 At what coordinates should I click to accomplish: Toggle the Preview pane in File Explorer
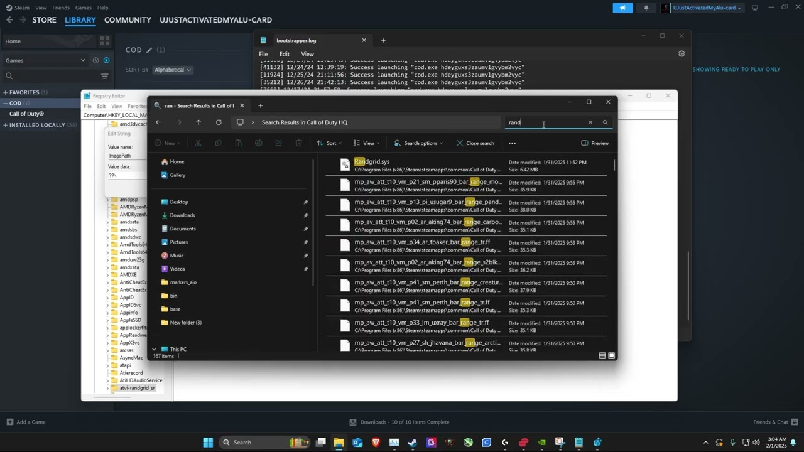coord(594,143)
